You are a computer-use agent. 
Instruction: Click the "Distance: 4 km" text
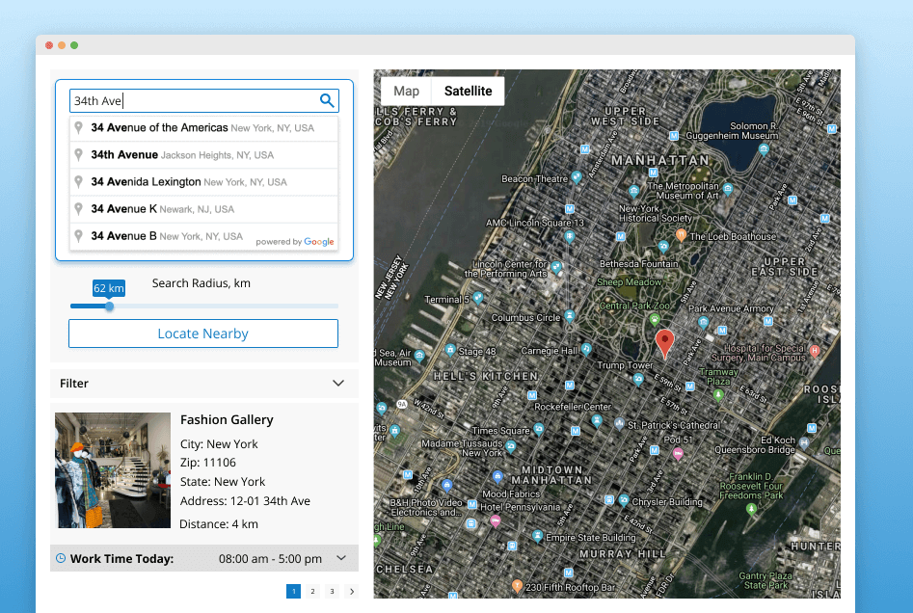click(219, 524)
